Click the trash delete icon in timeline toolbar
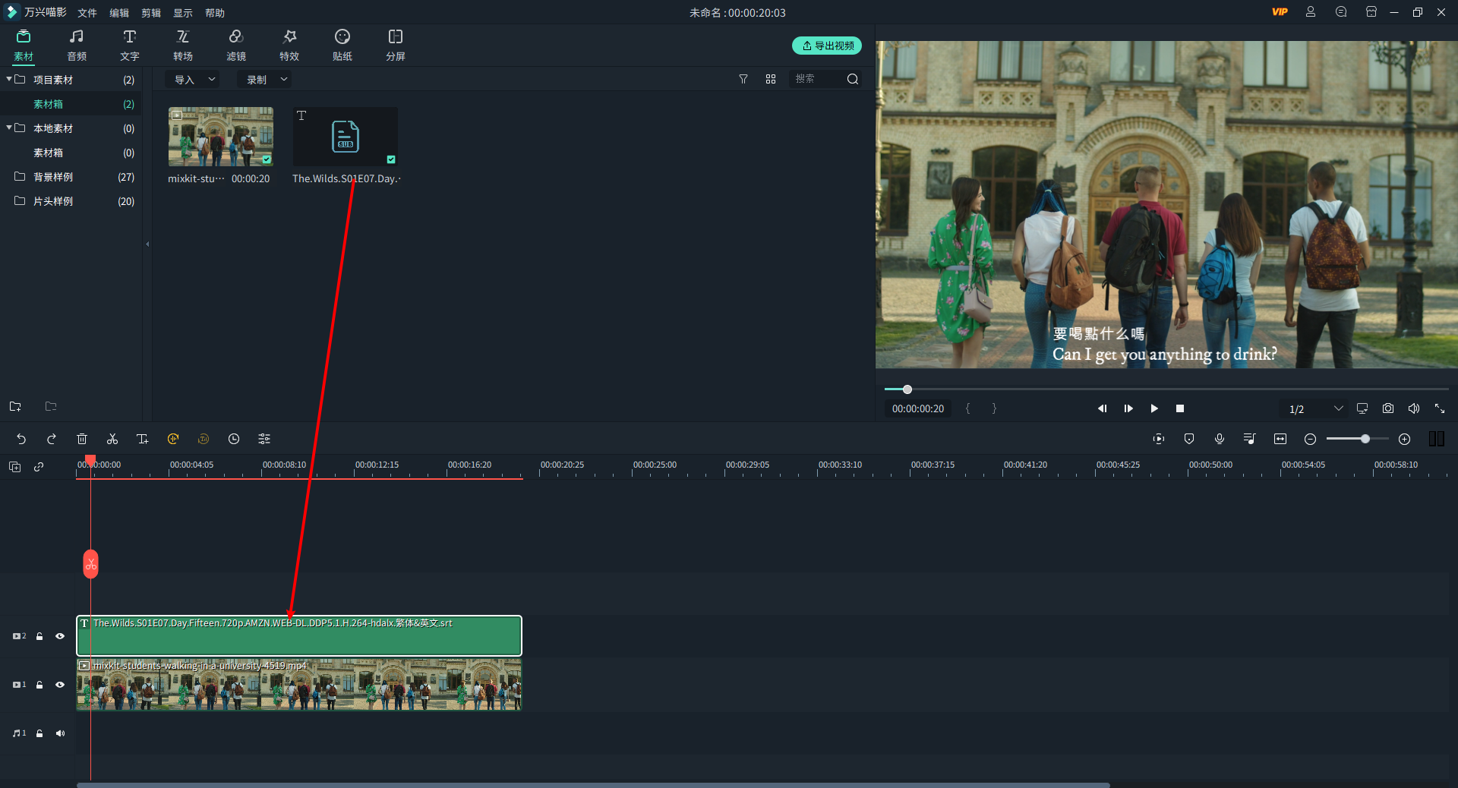1458x788 pixels. 82,439
